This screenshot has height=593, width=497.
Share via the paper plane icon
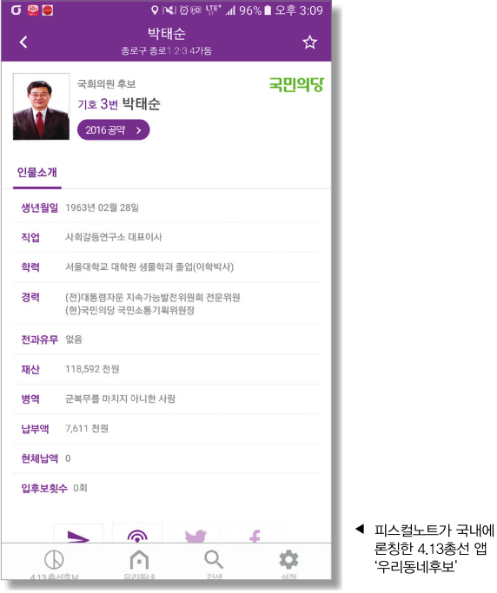(78, 534)
